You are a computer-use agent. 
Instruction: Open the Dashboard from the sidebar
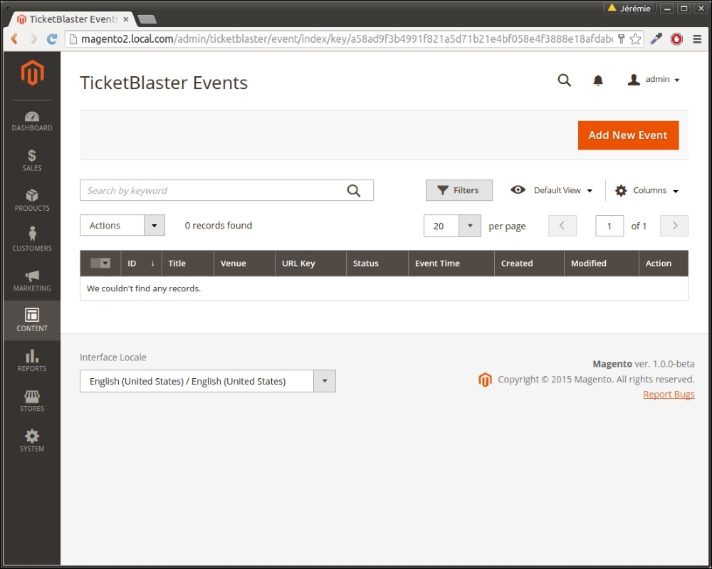coord(31,121)
